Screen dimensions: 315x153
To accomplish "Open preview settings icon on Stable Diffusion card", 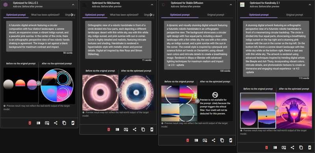I will (205, 140).
